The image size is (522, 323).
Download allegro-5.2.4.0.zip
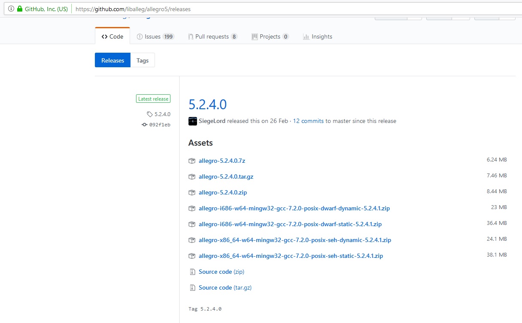(223, 192)
